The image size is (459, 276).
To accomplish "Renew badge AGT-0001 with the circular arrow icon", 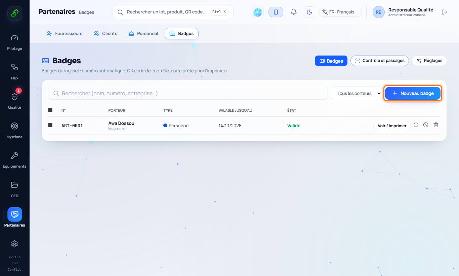I will pyautogui.click(x=416, y=125).
